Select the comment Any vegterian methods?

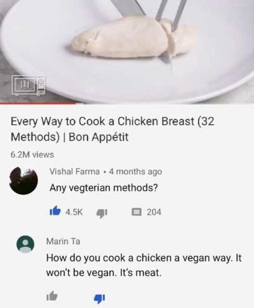pyautogui.click(x=104, y=188)
